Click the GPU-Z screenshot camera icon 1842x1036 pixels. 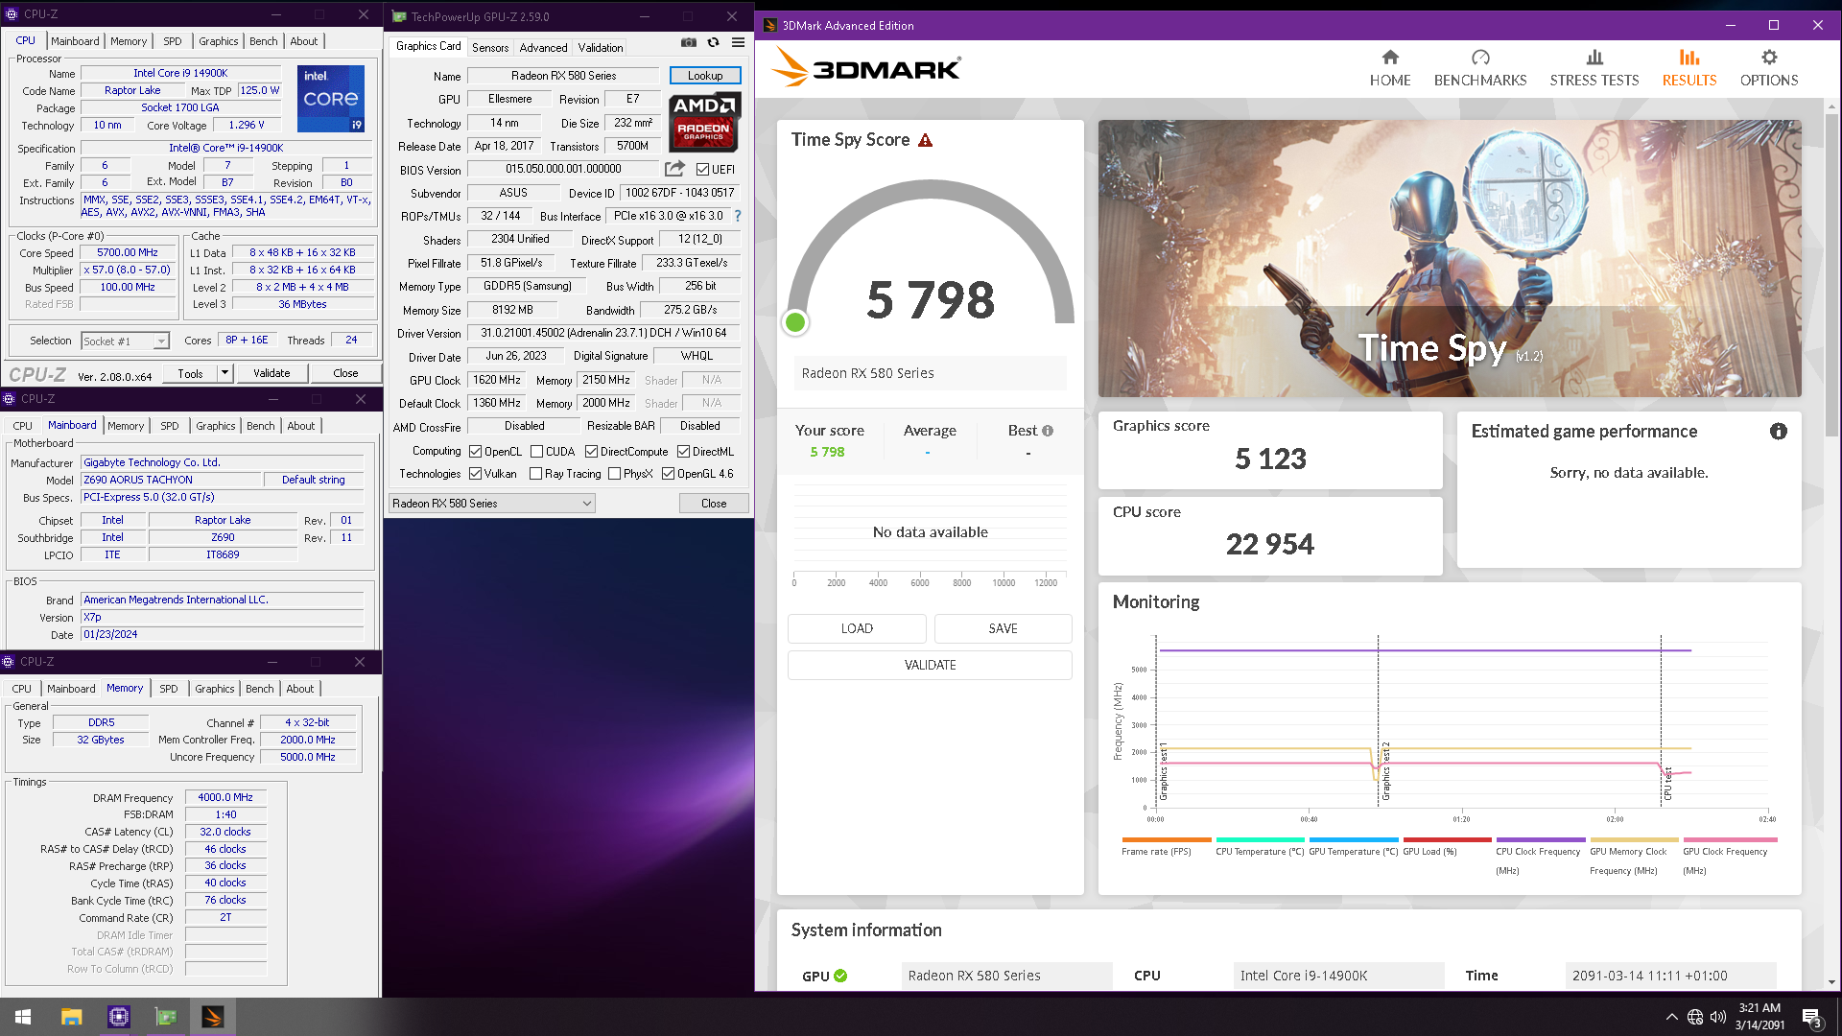pyautogui.click(x=689, y=42)
